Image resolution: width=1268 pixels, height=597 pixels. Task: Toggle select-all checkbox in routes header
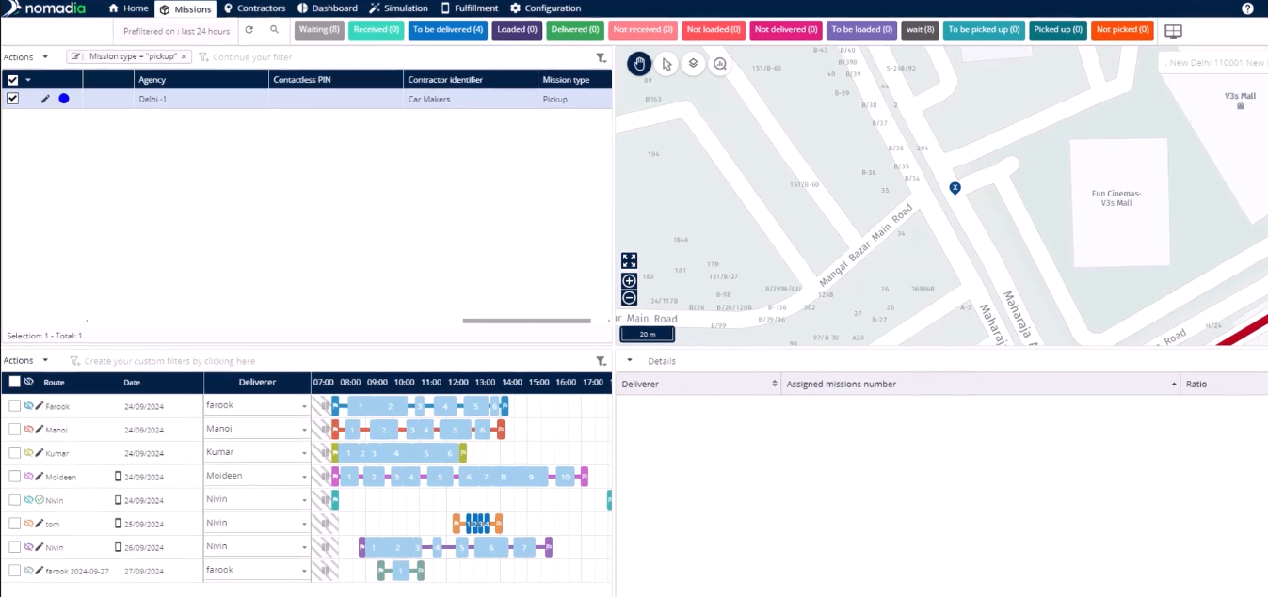[14, 382]
